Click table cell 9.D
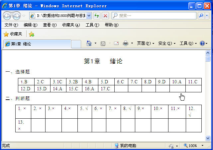The width and height of the screenshot is (213, 150). click(162, 82)
